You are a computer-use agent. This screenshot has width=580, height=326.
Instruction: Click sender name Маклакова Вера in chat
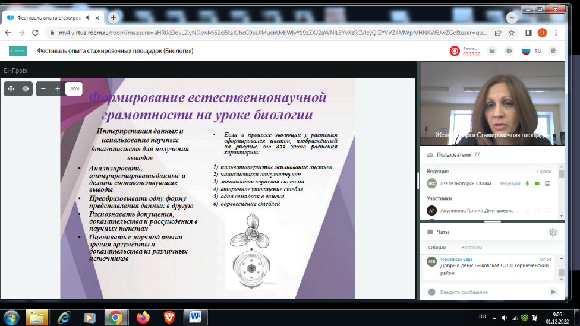tap(456, 259)
